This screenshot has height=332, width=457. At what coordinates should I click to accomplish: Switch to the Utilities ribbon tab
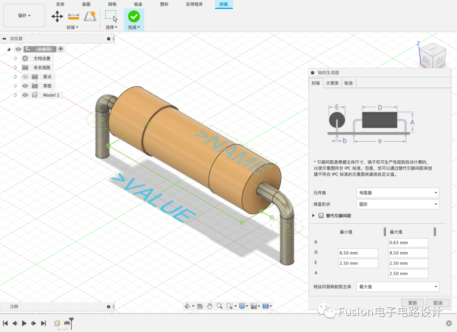pos(194,4)
